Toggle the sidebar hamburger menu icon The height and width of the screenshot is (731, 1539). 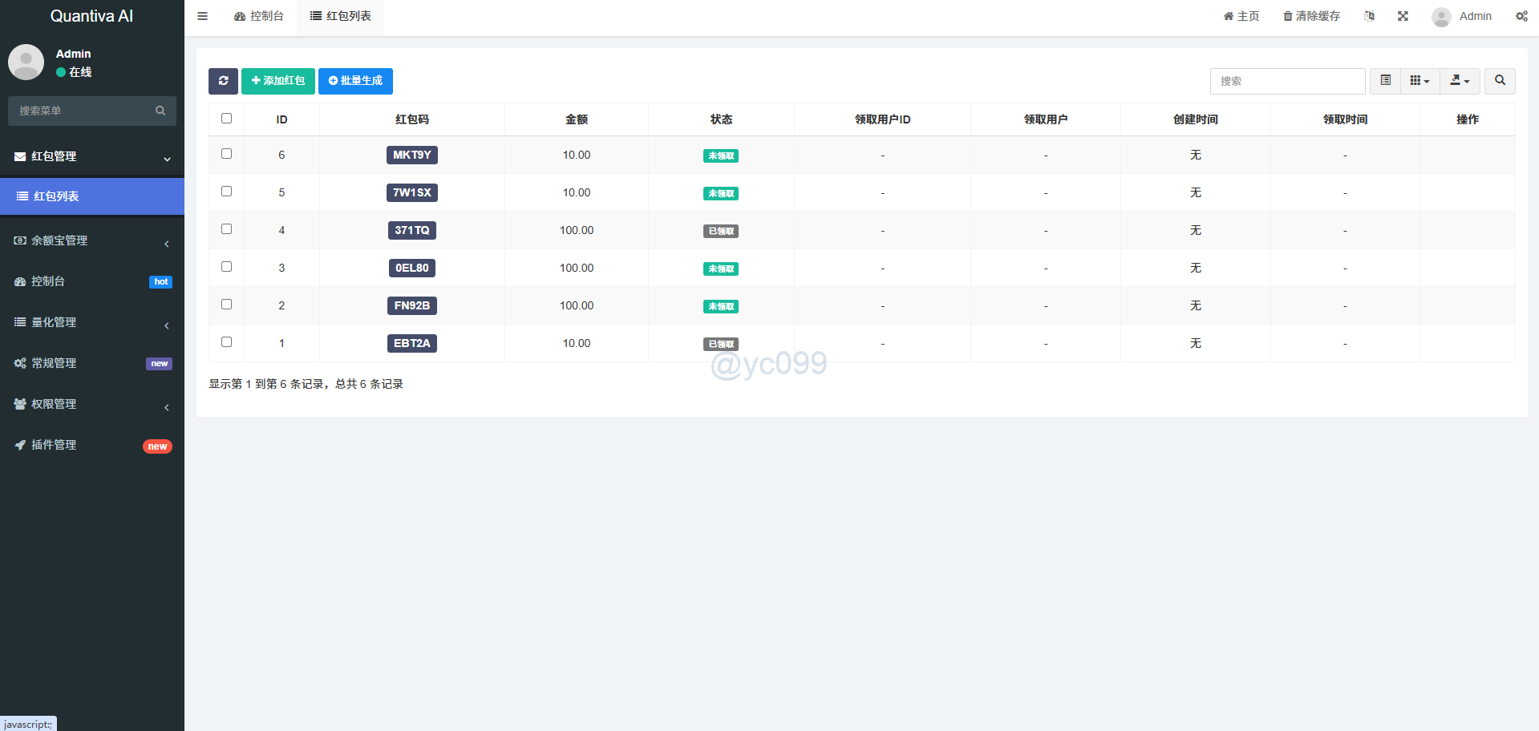coord(203,16)
